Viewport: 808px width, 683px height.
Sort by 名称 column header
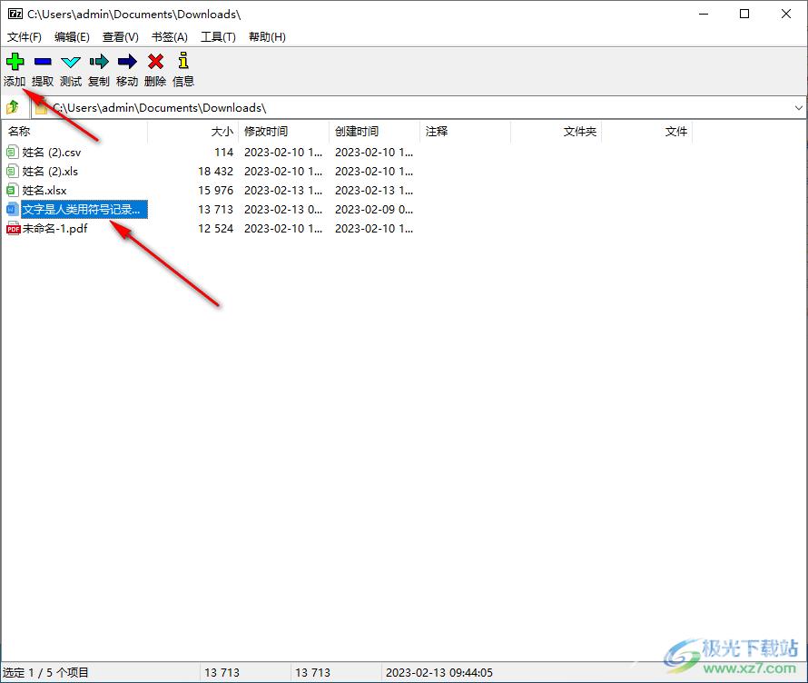[74, 132]
